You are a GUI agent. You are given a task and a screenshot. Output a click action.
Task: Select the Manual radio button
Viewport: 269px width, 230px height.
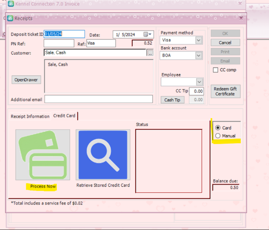click(218, 136)
